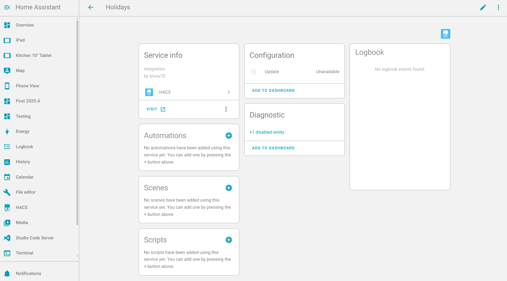Click the pencil edit icon in header
Screen dimensions: 507x281
tap(483, 7)
